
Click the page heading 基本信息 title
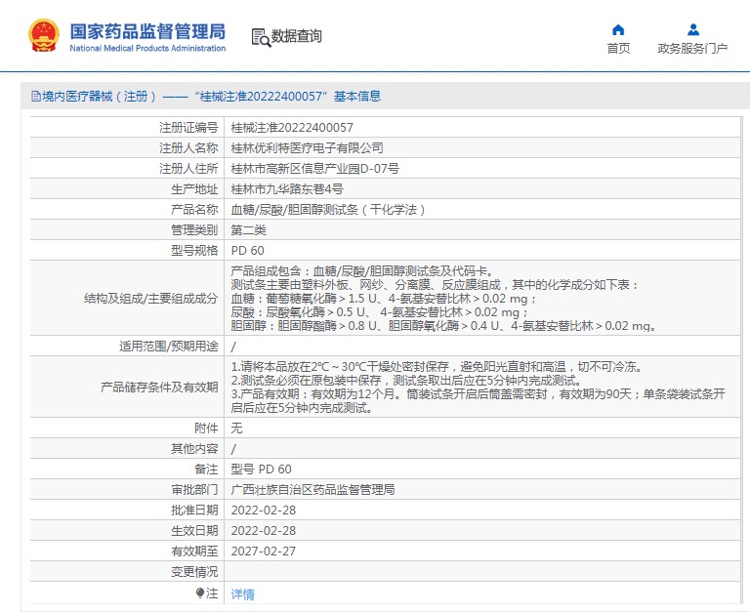tap(357, 97)
